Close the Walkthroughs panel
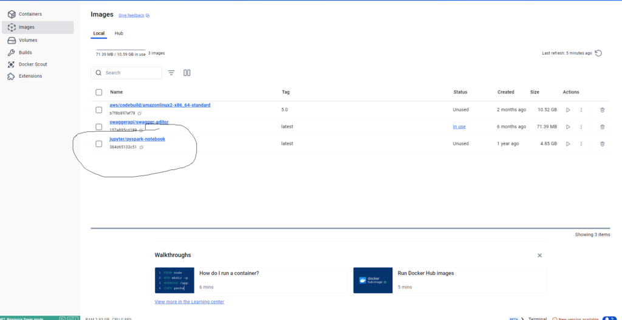 point(539,256)
